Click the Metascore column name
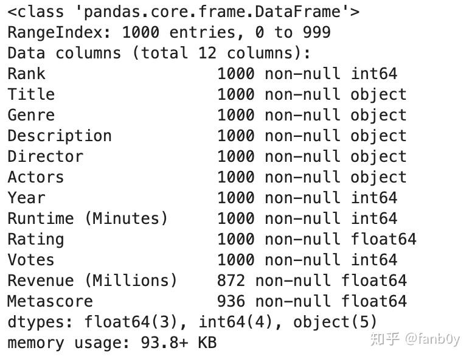The height and width of the screenshot is (359, 472). click(50, 301)
